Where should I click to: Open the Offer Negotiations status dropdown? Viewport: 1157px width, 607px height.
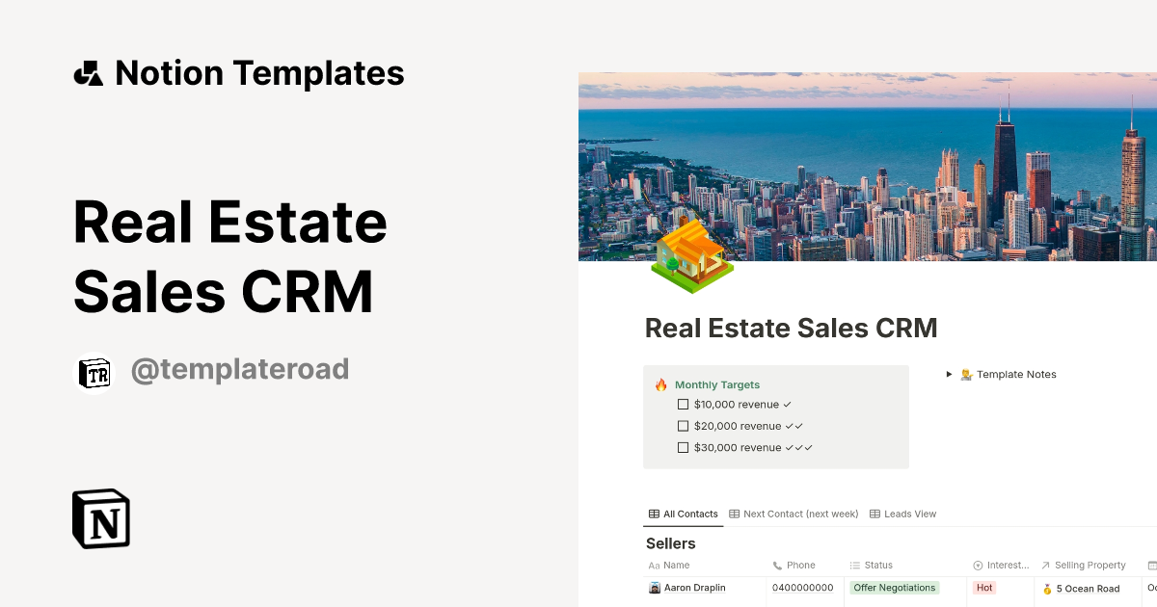(894, 588)
